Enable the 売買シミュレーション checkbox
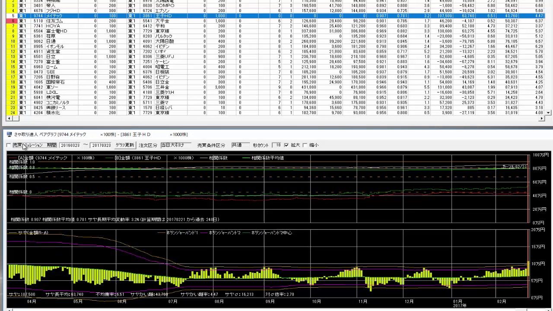Image resolution: width=553 pixels, height=311 pixels. (9, 146)
